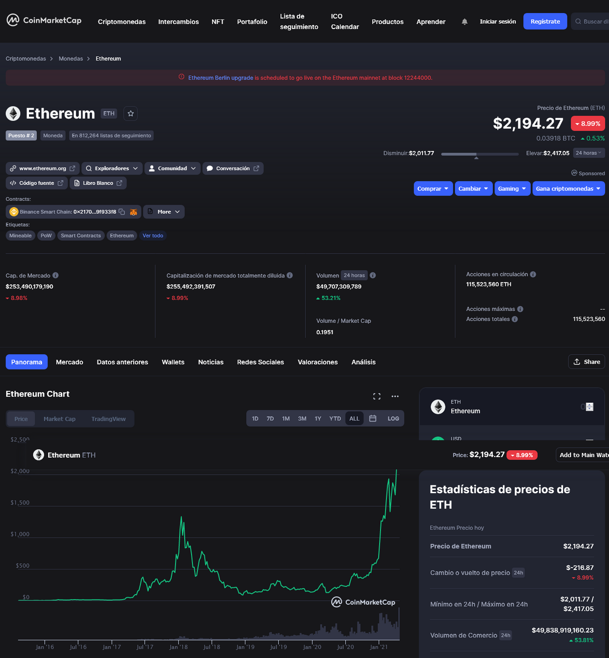The image size is (609, 658).
Task: Click the low-high price range bar
Action: coord(480,154)
